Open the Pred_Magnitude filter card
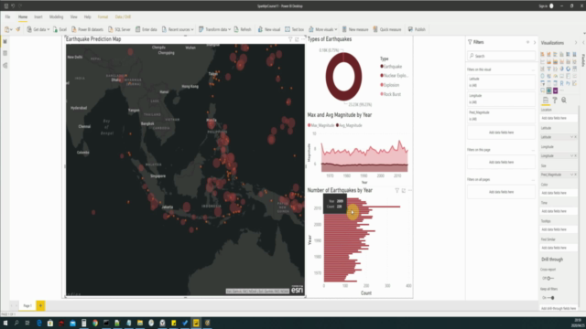 pos(501,116)
